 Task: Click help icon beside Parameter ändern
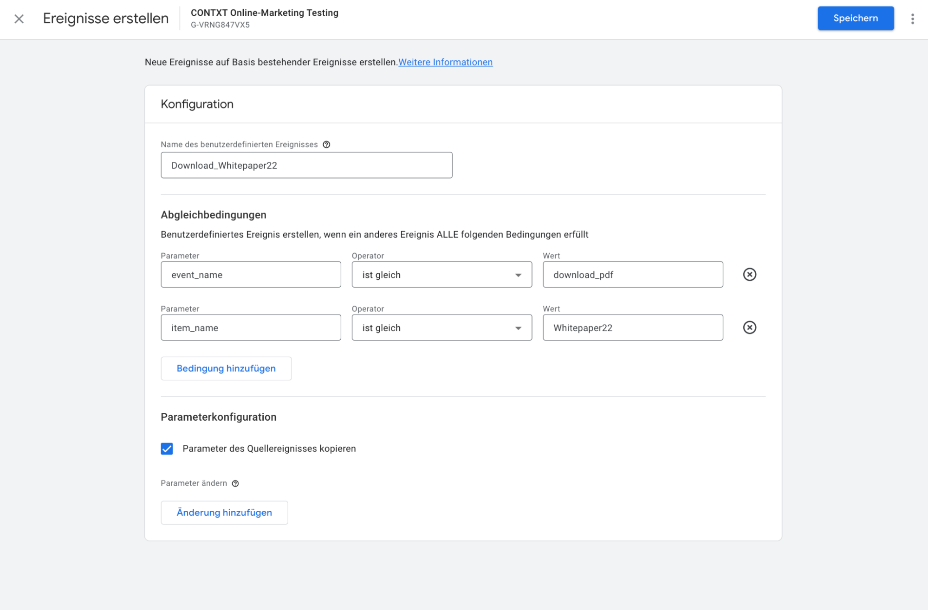tap(235, 483)
